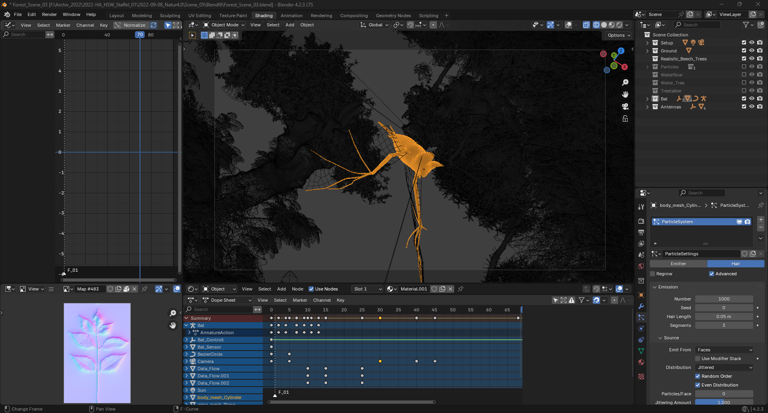Switch to the Animation workspace tab

click(x=292, y=16)
